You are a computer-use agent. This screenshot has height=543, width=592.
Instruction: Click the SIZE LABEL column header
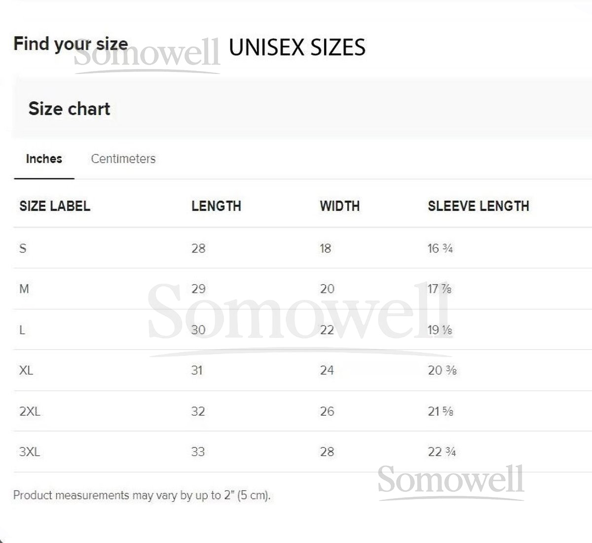pyautogui.click(x=55, y=206)
